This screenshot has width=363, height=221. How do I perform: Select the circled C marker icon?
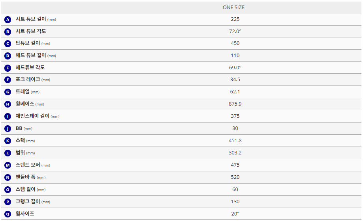coord(8,44)
